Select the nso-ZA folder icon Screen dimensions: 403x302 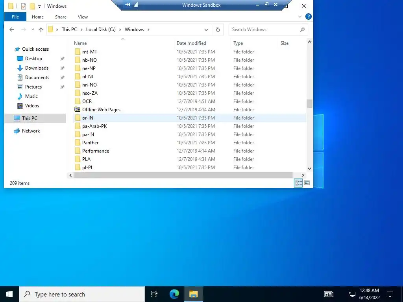click(78, 93)
